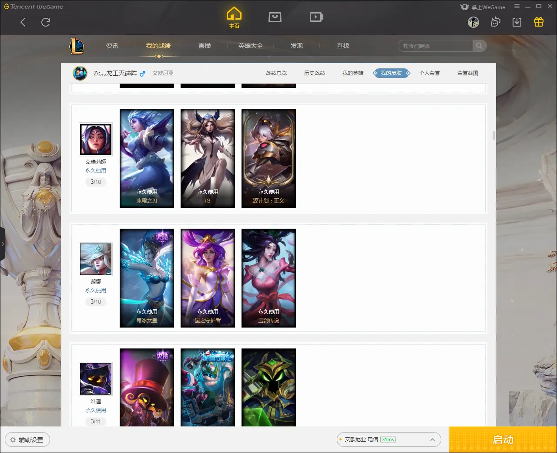Open the 寒冰女皇 skin card
The height and width of the screenshot is (453, 557).
point(147,278)
